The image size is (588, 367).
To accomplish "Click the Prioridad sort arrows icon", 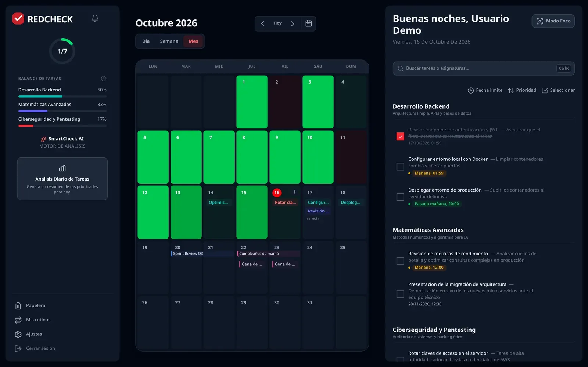I will [x=511, y=90].
